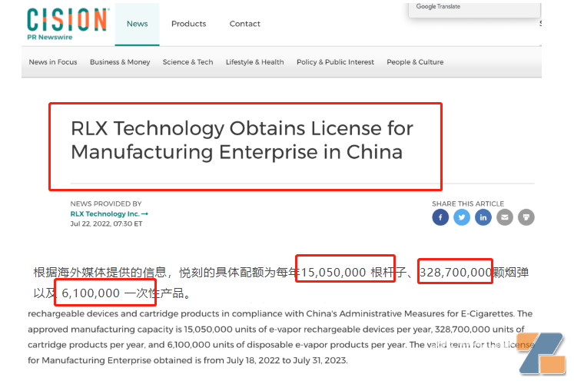Click the Cision PR Newswire logo
574x384 pixels.
pyautogui.click(x=68, y=24)
